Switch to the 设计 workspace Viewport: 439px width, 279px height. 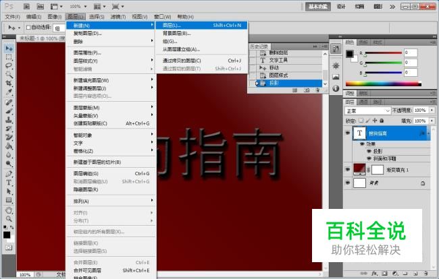pos(341,7)
